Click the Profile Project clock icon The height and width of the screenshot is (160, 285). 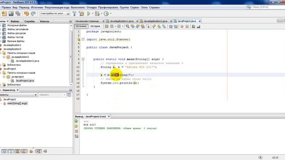click(106, 14)
